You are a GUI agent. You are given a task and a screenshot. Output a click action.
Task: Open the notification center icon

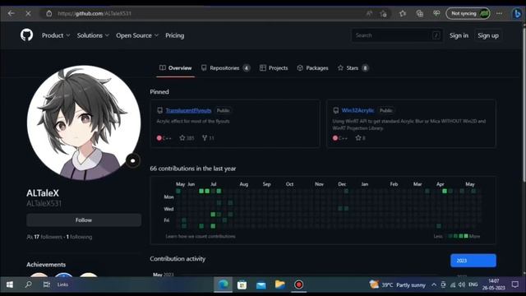pos(515,284)
